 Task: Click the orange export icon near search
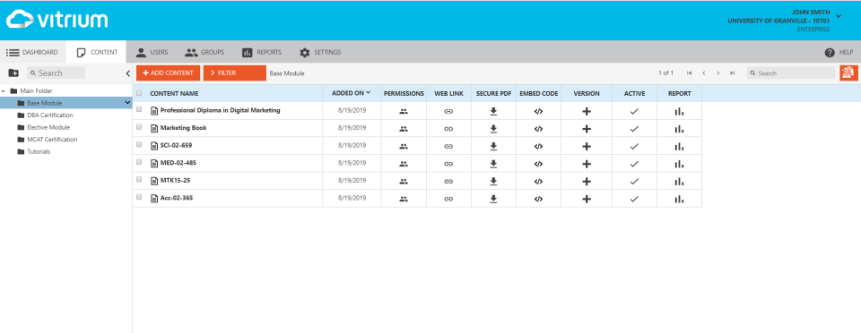click(848, 73)
